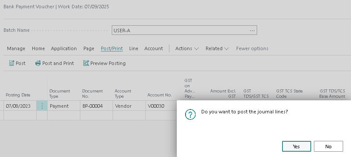Image resolution: width=351 pixels, height=157 pixels.
Task: Click the Batch Name field USER-A
Action: (184, 30)
